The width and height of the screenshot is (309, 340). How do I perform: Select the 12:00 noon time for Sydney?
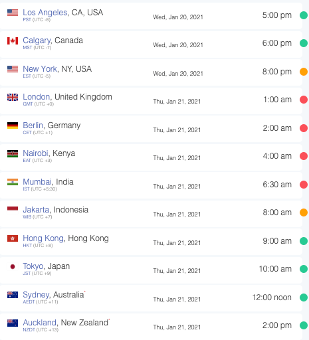pos(272,297)
